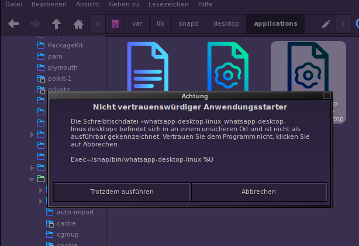359x246 pixels.
Task: Go back with the left arrow
Action: click(x=13, y=24)
